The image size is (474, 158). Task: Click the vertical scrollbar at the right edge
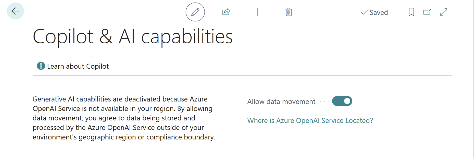pos(473,79)
